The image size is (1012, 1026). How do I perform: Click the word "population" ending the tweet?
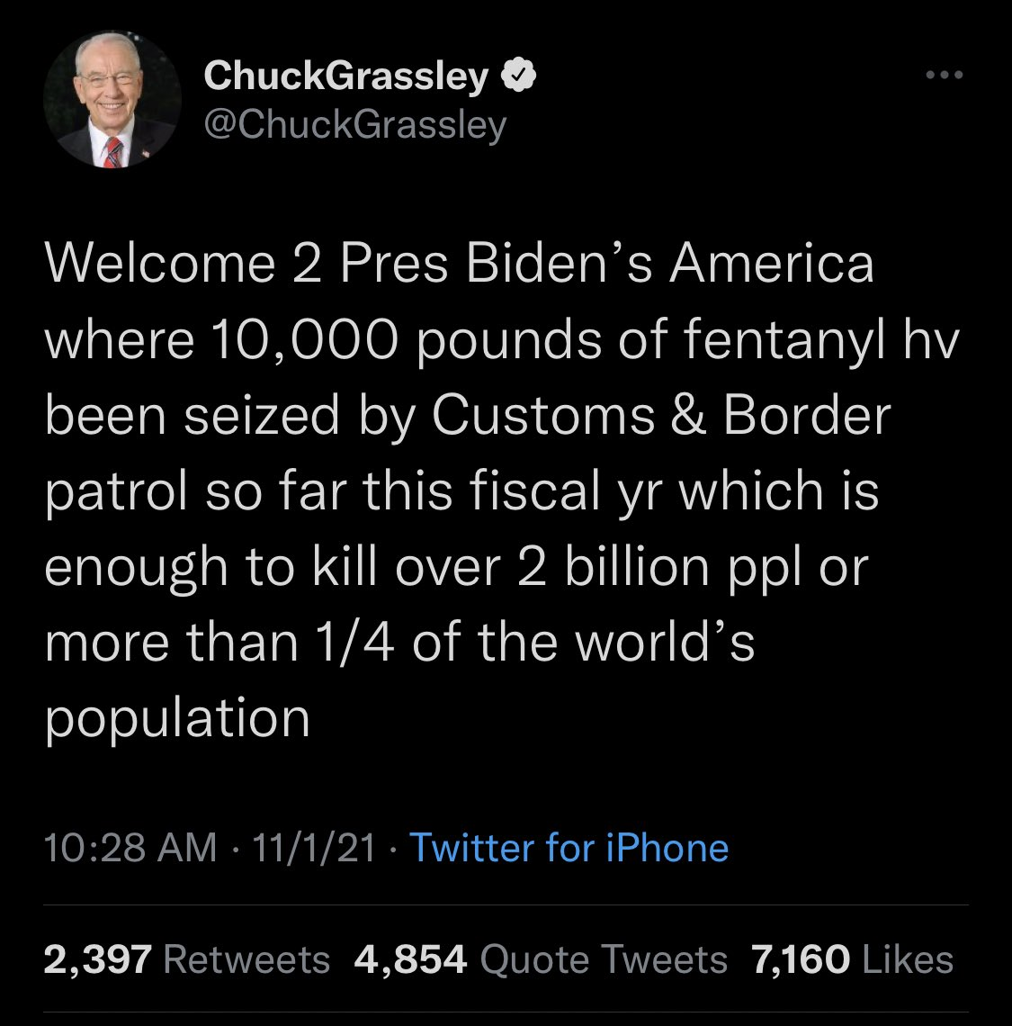[177, 717]
